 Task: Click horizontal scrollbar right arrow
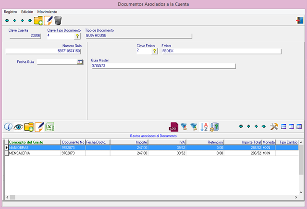pyautogui.click(x=296, y=197)
